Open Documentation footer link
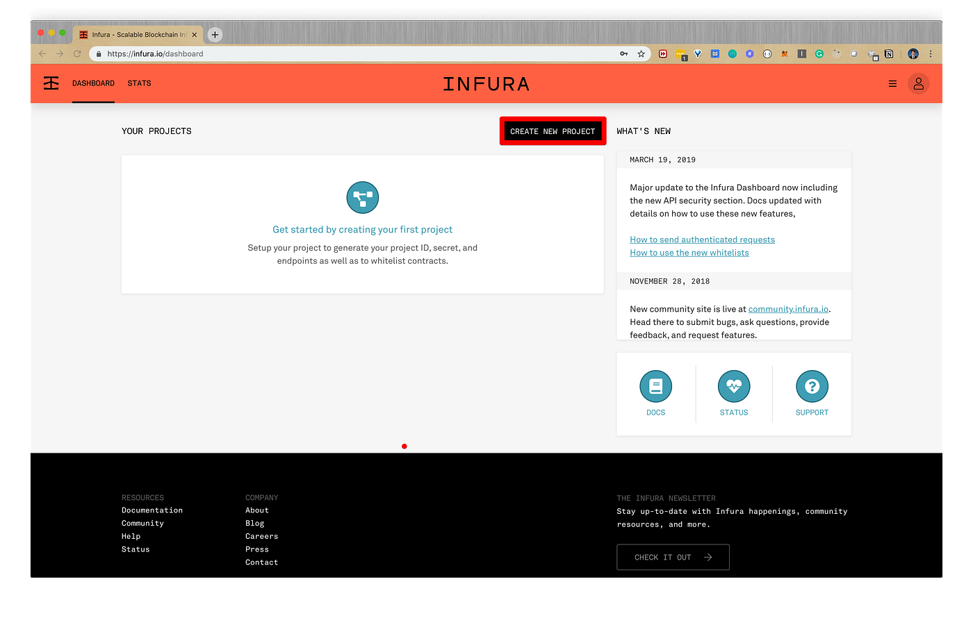The width and height of the screenshot is (973, 618). tap(152, 510)
